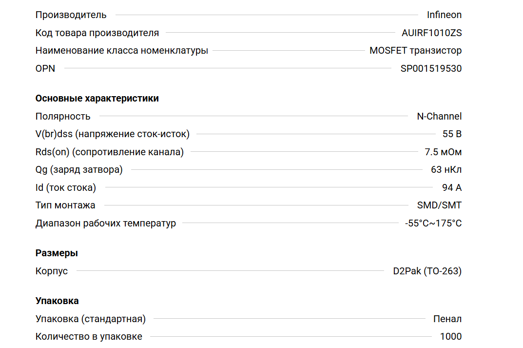Click the D2Pak (TO-263) package value
This screenshot has width=523, height=348.
(x=427, y=271)
